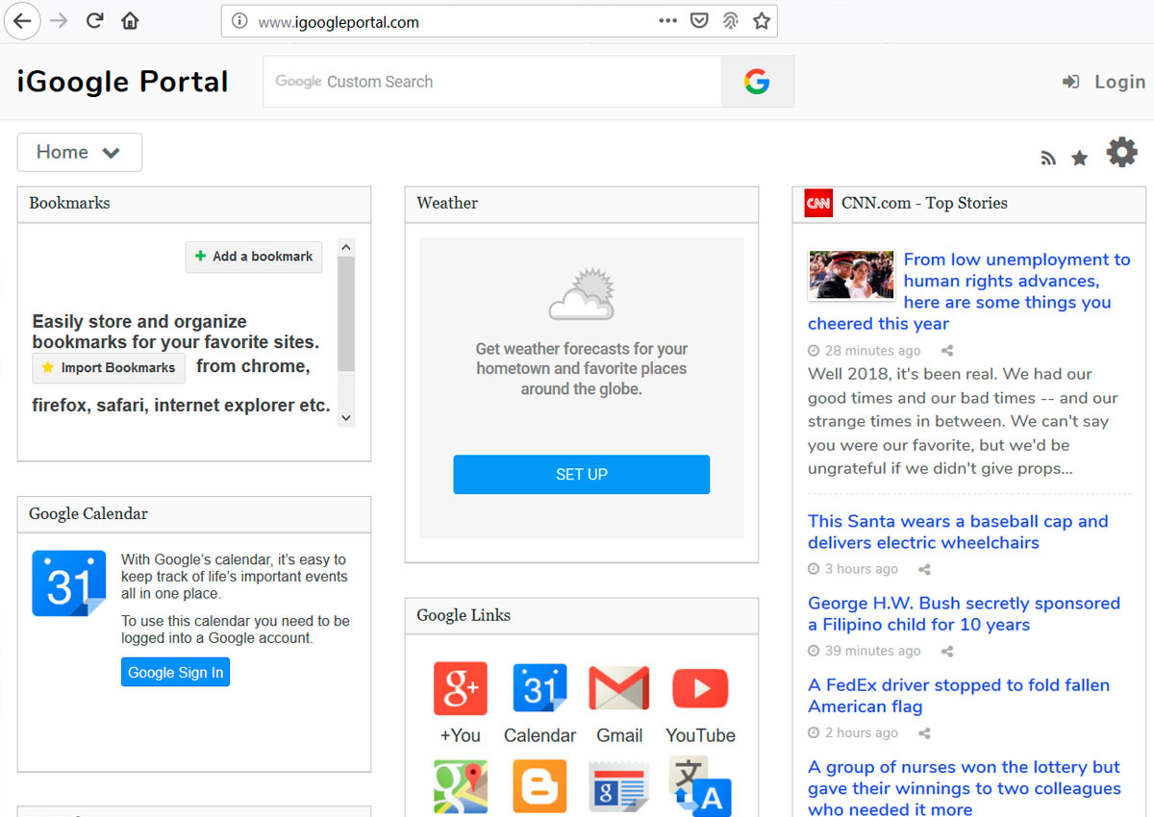This screenshot has width=1154, height=817.
Task: Open the Blogger icon
Action: [x=539, y=786]
